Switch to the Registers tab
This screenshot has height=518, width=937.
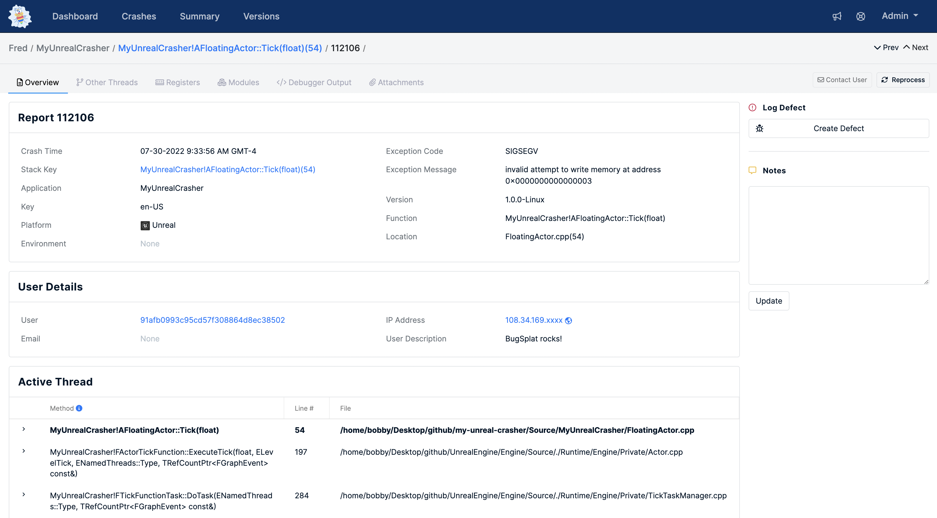coord(177,83)
